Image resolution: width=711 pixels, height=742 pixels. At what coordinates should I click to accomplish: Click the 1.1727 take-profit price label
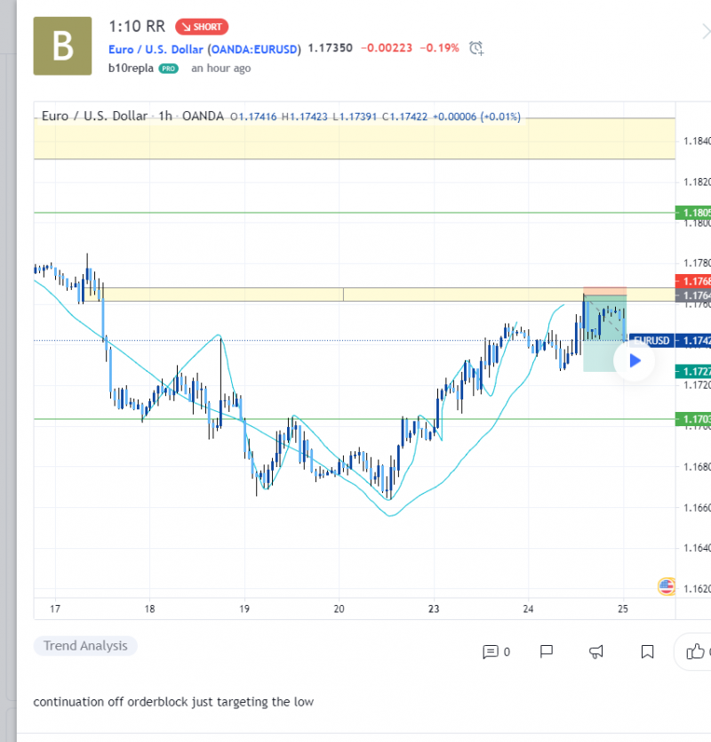(x=693, y=371)
